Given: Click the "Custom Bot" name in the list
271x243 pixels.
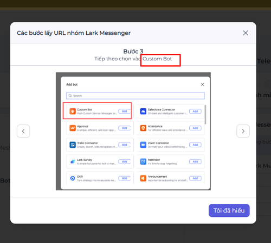Looking at the screenshot, I should pyautogui.click(x=85, y=109).
